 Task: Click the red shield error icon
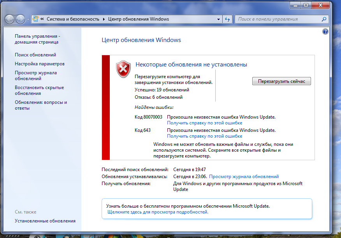coord(123,69)
